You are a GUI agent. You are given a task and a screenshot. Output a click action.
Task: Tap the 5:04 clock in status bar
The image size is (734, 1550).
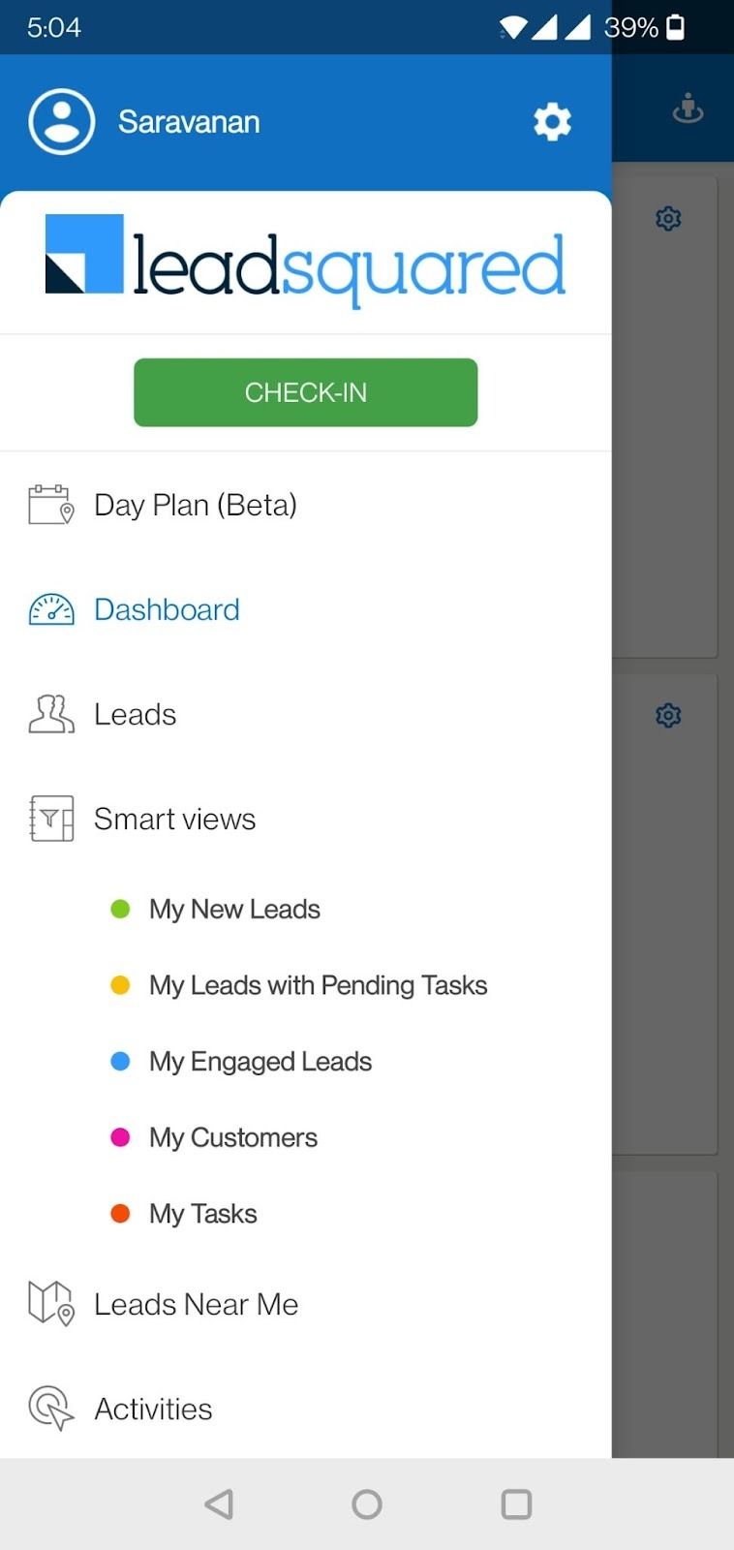point(54,27)
